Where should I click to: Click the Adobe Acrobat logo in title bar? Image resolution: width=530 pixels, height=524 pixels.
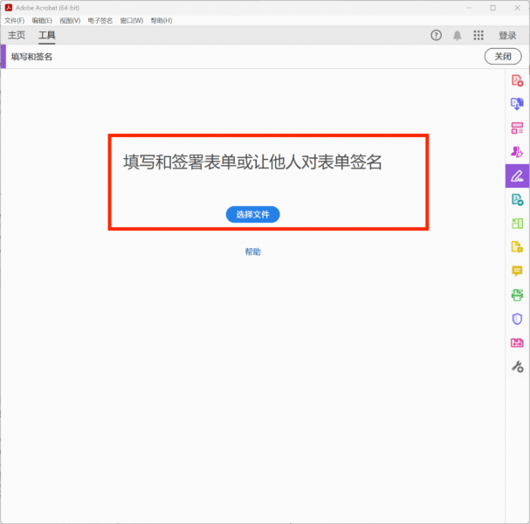(9, 8)
